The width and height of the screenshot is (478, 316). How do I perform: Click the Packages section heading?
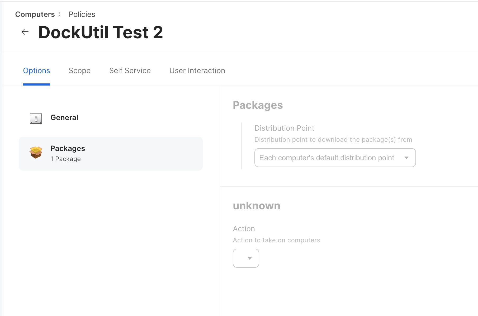tap(258, 105)
